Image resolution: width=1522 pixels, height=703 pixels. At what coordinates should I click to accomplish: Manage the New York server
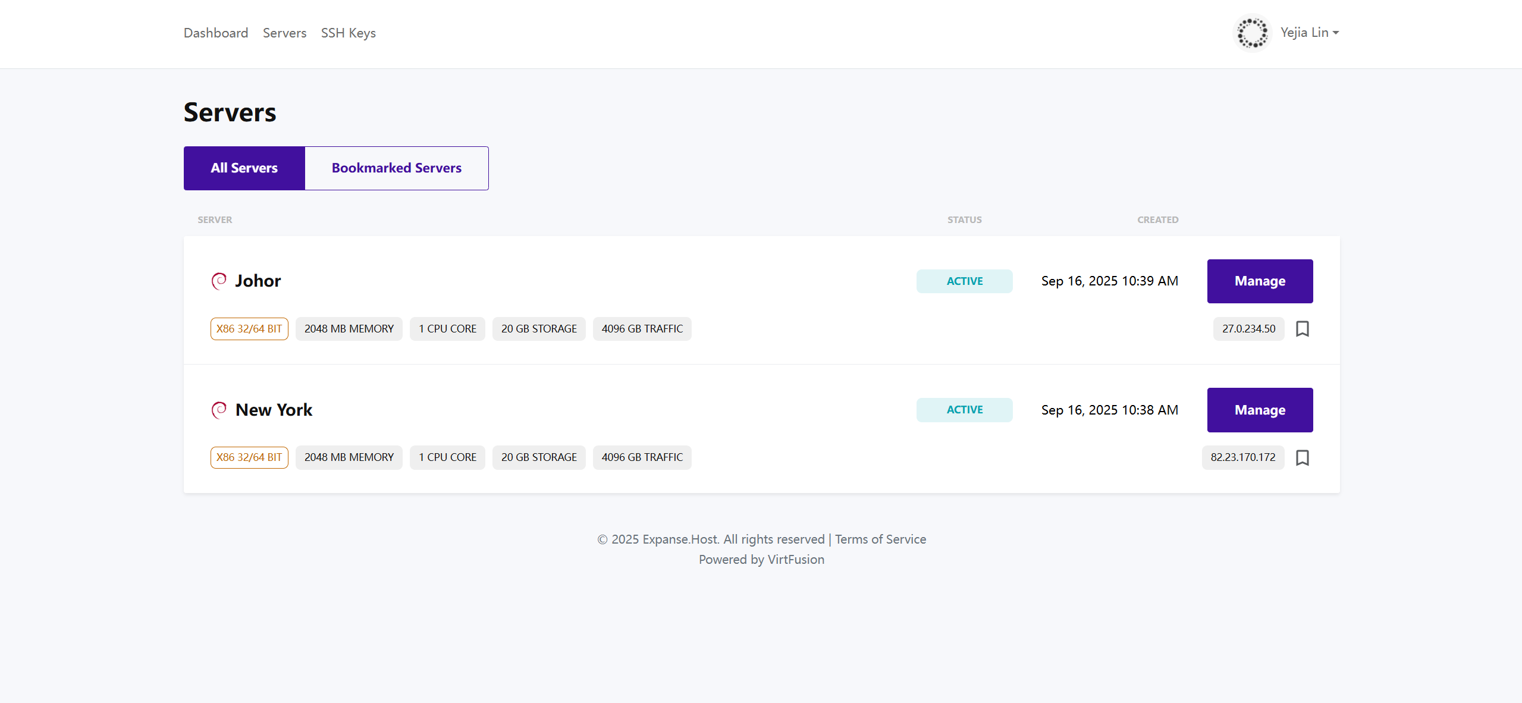(x=1260, y=410)
